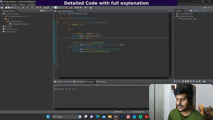Open Windows Start menu
The width and height of the screenshot is (213, 120).
48,117
